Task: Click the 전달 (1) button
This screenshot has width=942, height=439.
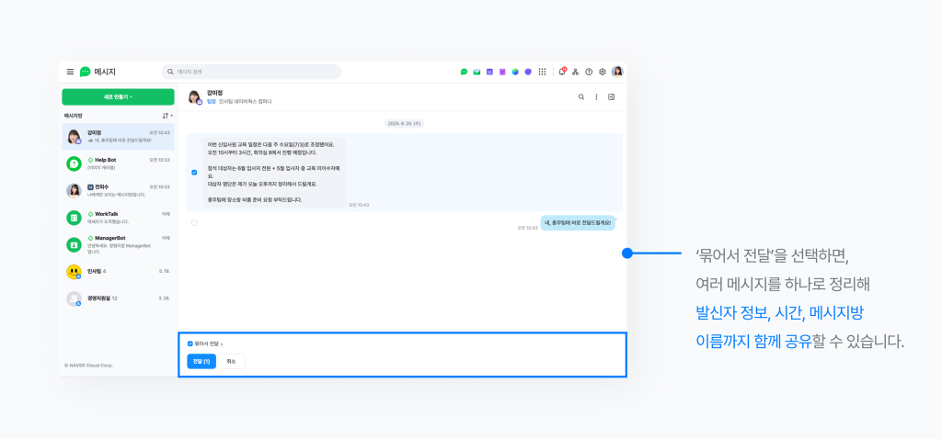Action: 201,361
